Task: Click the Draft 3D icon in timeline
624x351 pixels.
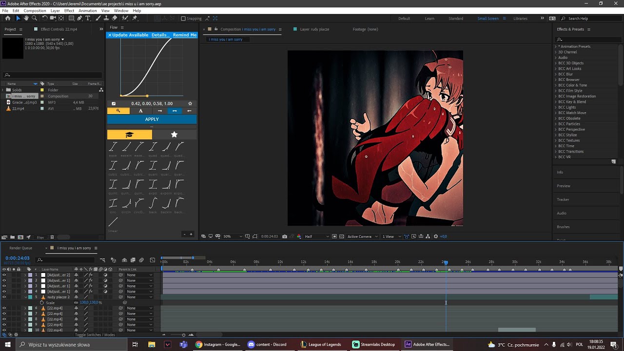Action: point(114,260)
